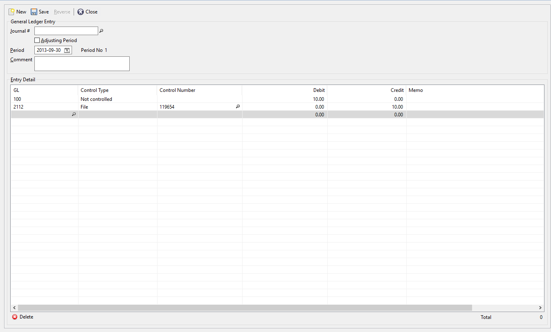Close the General Ledger Entry form
551x332 pixels.
pyautogui.click(x=88, y=12)
